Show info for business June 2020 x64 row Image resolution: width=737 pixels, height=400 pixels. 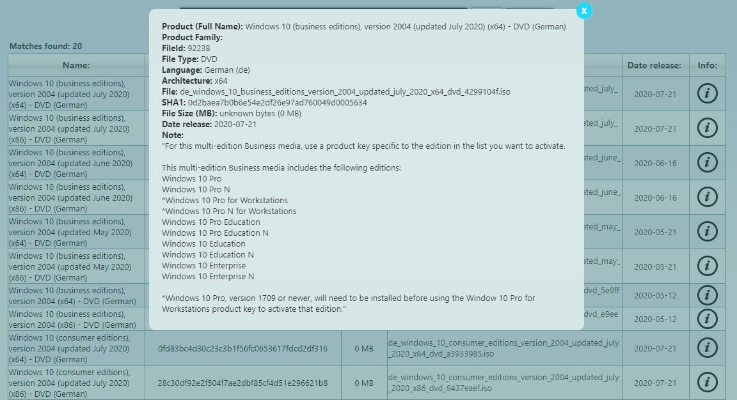707,162
